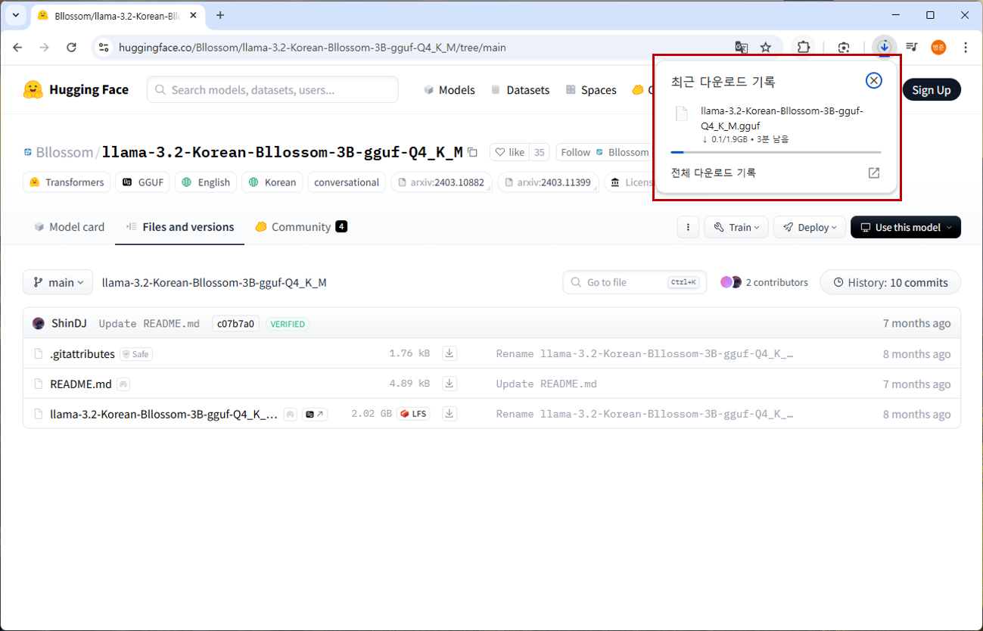Reload the Hugging Face page

(72, 47)
